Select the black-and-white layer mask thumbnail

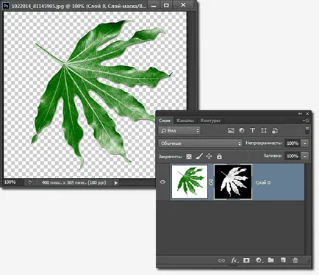coord(233,182)
